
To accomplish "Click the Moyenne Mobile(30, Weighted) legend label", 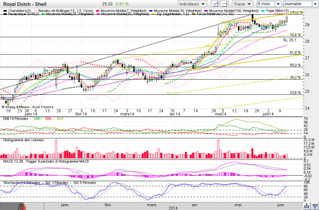I will pyautogui.click(x=178, y=11).
